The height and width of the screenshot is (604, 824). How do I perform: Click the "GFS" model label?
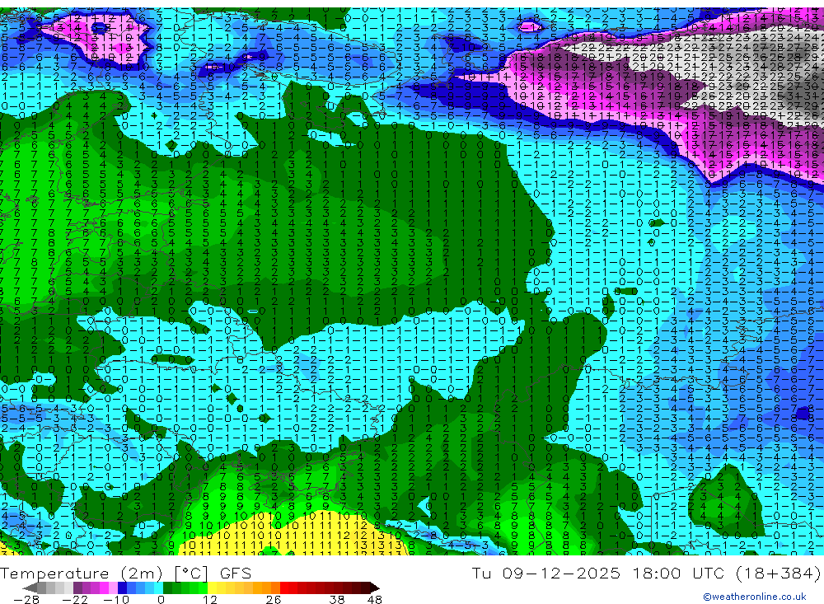236,574
